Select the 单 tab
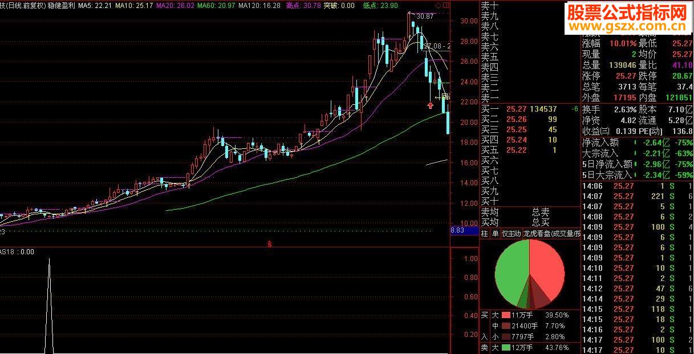 [x=495, y=234]
